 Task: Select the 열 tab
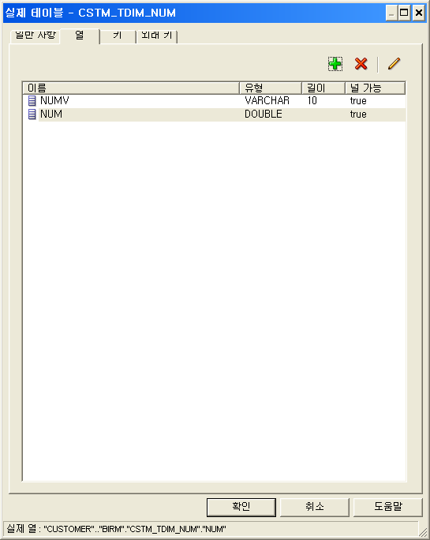pyautogui.click(x=80, y=36)
